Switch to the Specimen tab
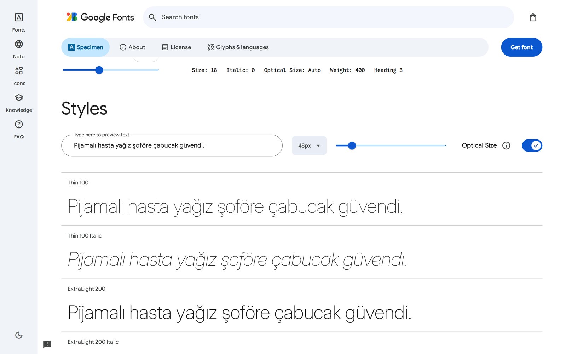This screenshot has height=354, width=566. coord(85,47)
